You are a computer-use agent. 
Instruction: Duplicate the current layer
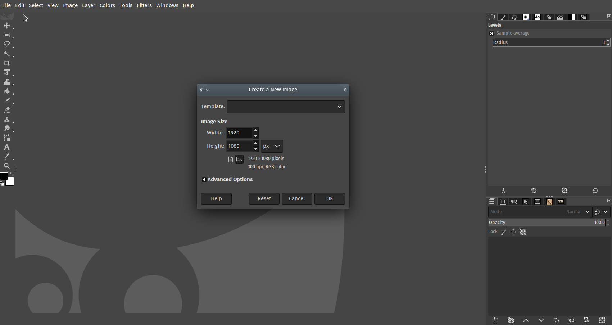click(556, 320)
